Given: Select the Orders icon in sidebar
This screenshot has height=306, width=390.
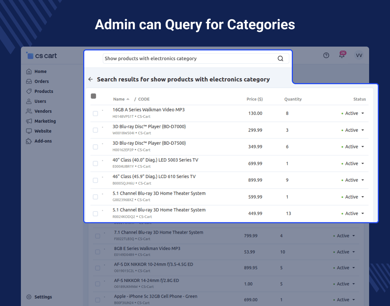Looking at the screenshot, I should tap(28, 81).
